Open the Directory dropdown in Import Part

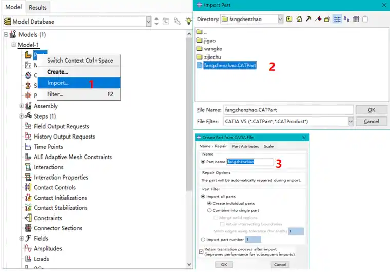point(280,19)
